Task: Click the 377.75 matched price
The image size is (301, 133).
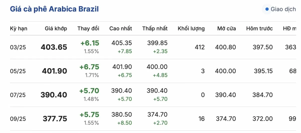Action: point(55,119)
